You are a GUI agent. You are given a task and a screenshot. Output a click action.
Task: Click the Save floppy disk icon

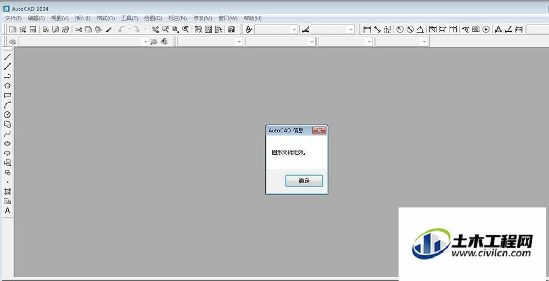32,30
